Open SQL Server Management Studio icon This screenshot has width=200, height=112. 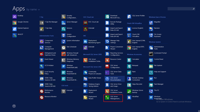(x=107, y=98)
